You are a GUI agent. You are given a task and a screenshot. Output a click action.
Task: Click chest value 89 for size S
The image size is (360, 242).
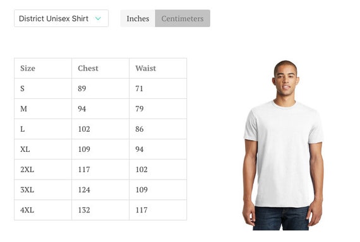[82, 89]
